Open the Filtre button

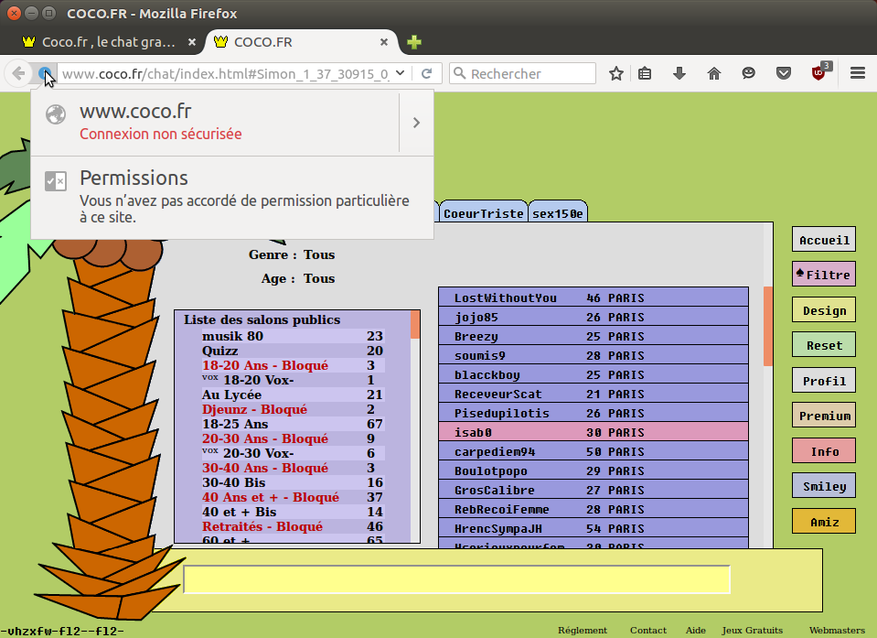click(824, 275)
